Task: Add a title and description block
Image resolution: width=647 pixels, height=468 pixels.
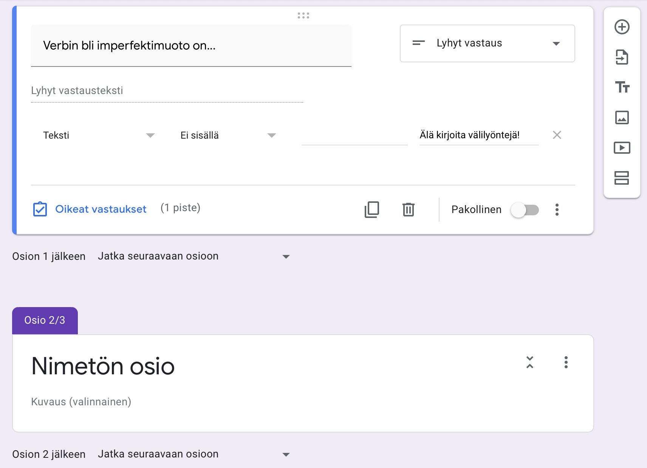Action: tap(622, 87)
